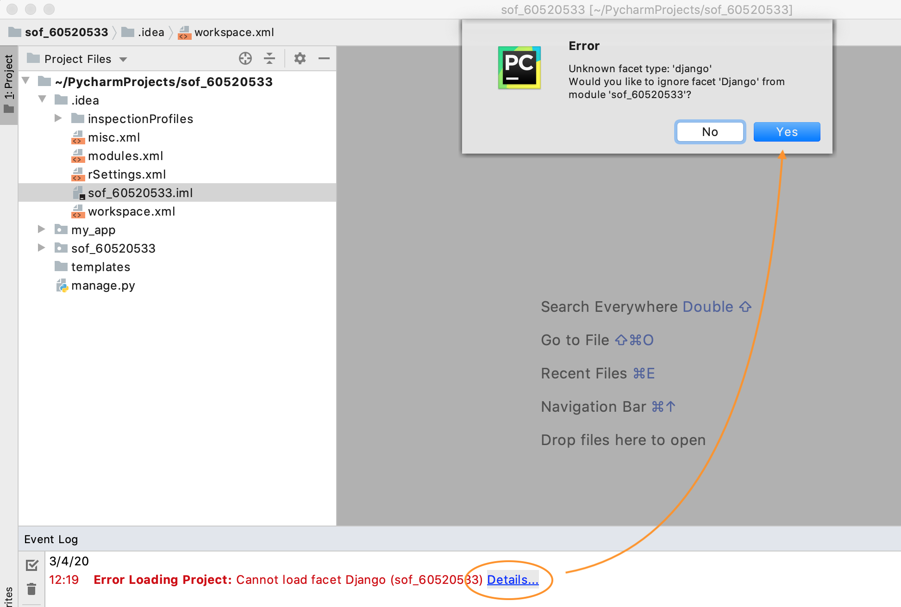Open the Details... link in Event Log

[513, 580]
